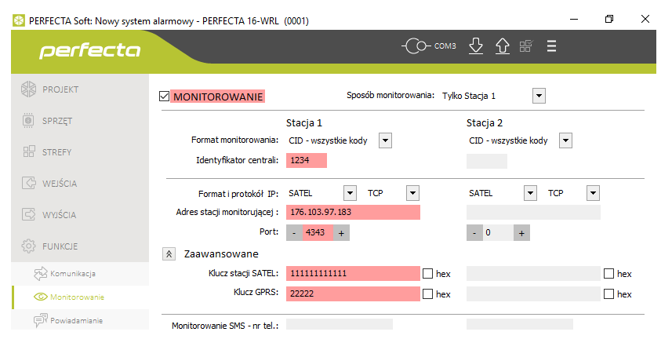Click the PERFECTA Soft app icon in title bar
The width and height of the screenshot is (672, 350).
(x=19, y=20)
